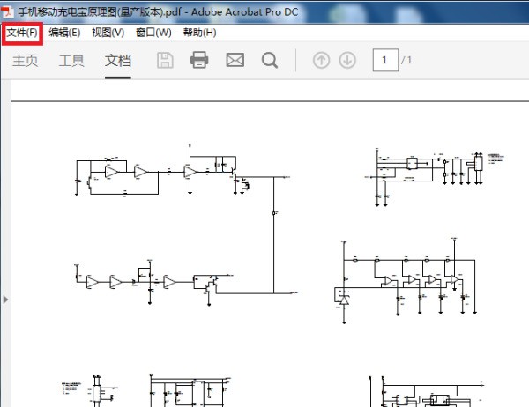Screen dimensions: 529x407
Task: Click the Acrobat PDF icon in title bar
Action: tap(7, 11)
